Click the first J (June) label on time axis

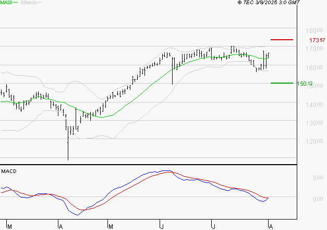162,226
